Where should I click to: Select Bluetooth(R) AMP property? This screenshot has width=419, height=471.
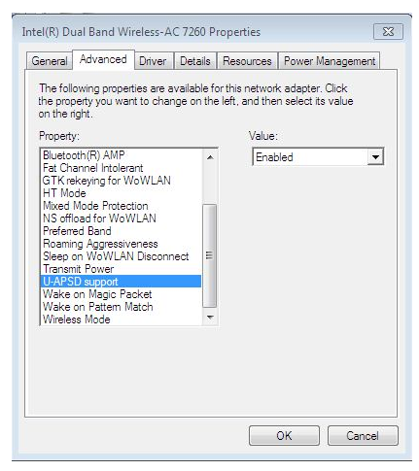[84, 155]
